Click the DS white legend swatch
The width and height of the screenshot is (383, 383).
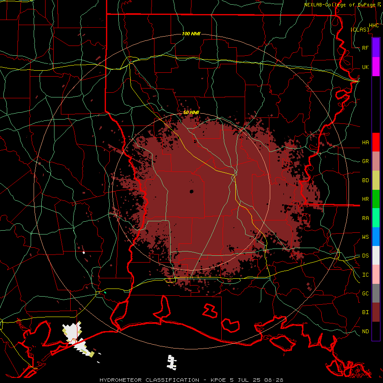tap(376, 255)
